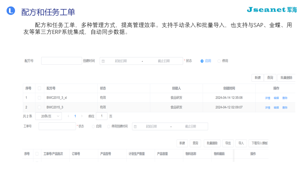The height and width of the screenshot is (173, 307).
Task: Click the calendar icon in the formula creation time field
Action: pyautogui.click(x=103, y=61)
